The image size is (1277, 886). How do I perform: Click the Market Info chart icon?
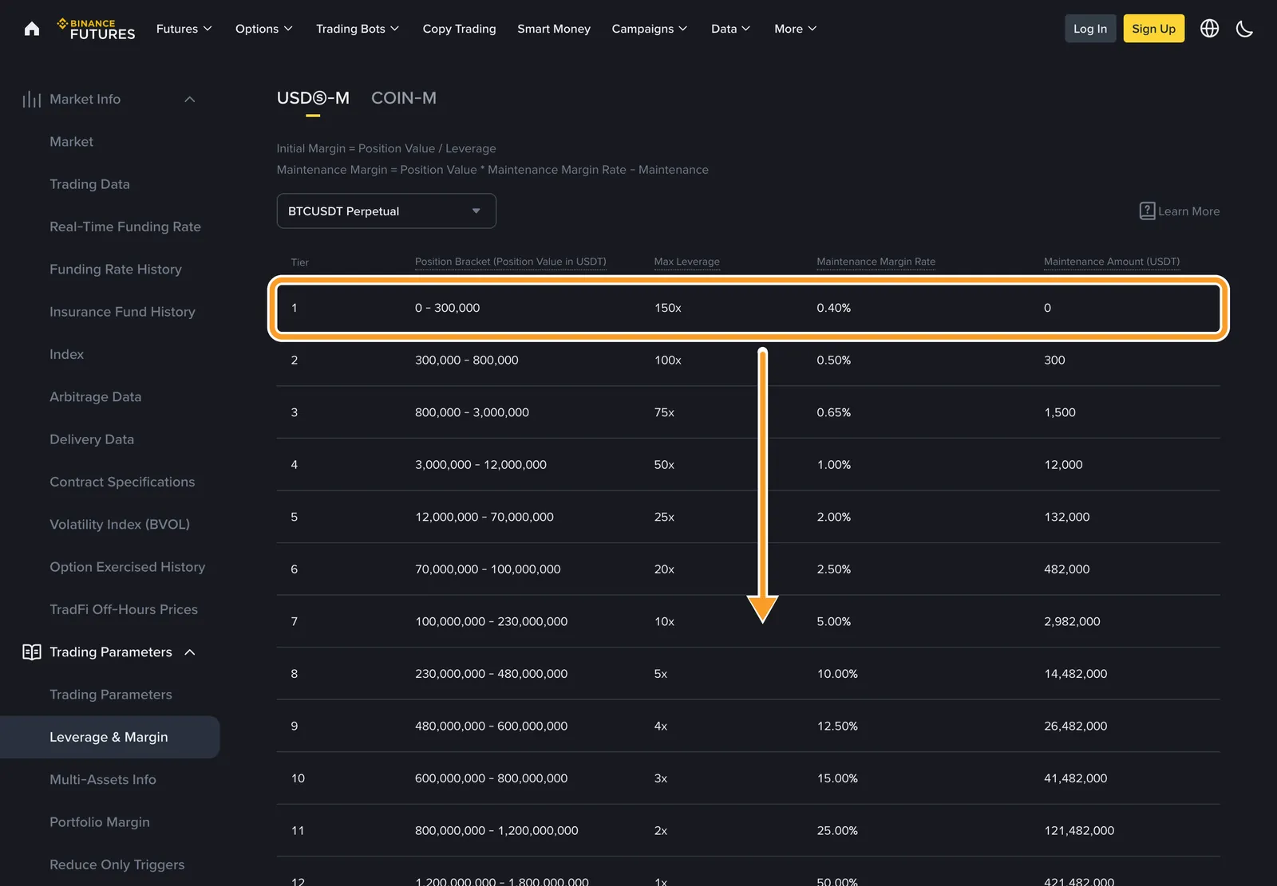click(32, 99)
